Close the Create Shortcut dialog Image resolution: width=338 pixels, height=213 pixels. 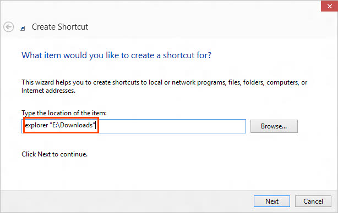pyautogui.click(x=329, y=6)
